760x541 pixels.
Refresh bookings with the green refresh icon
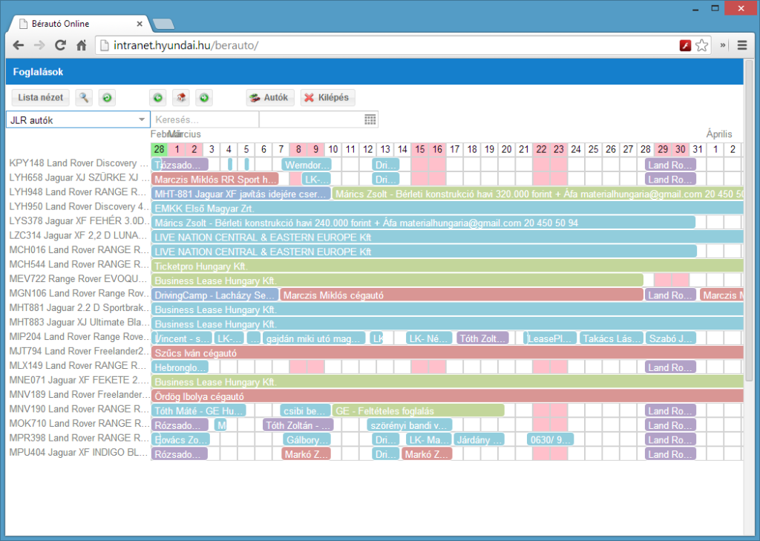pyautogui.click(x=107, y=97)
